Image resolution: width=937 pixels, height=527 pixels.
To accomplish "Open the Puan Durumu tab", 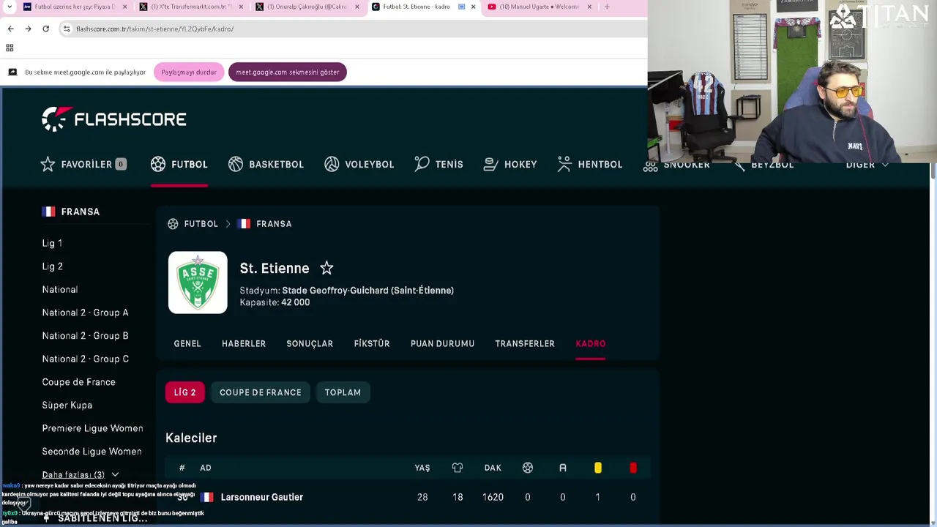I will click(x=443, y=343).
